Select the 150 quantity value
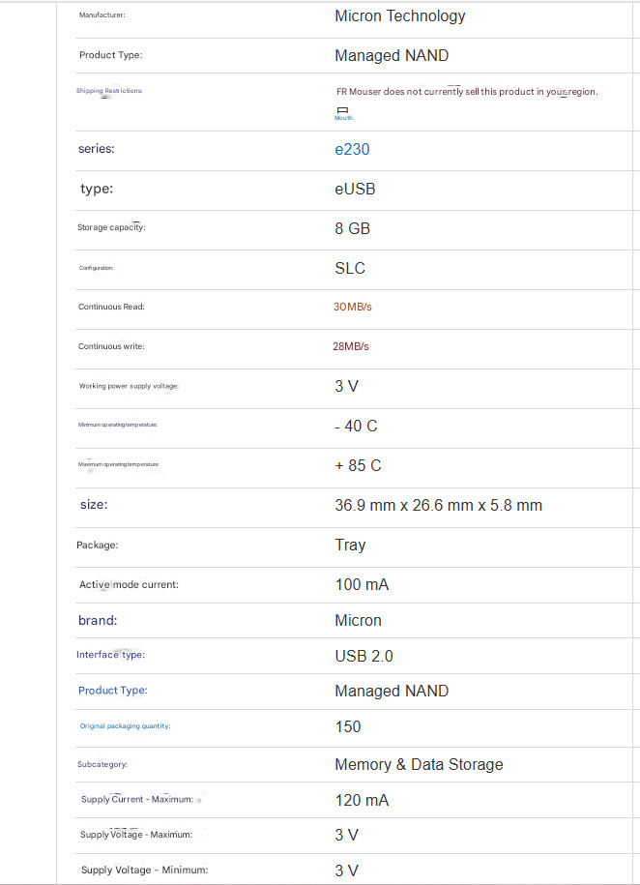The height and width of the screenshot is (885, 640). (x=348, y=726)
